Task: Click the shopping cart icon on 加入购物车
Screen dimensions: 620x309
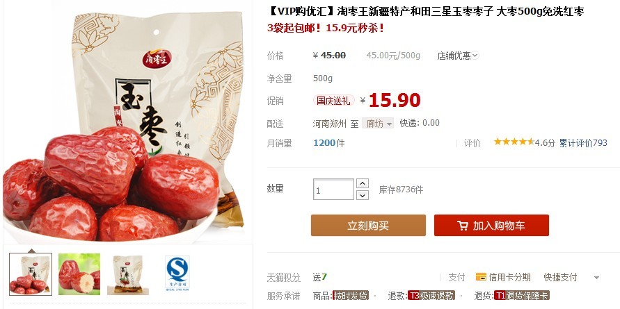Action: pyautogui.click(x=463, y=226)
